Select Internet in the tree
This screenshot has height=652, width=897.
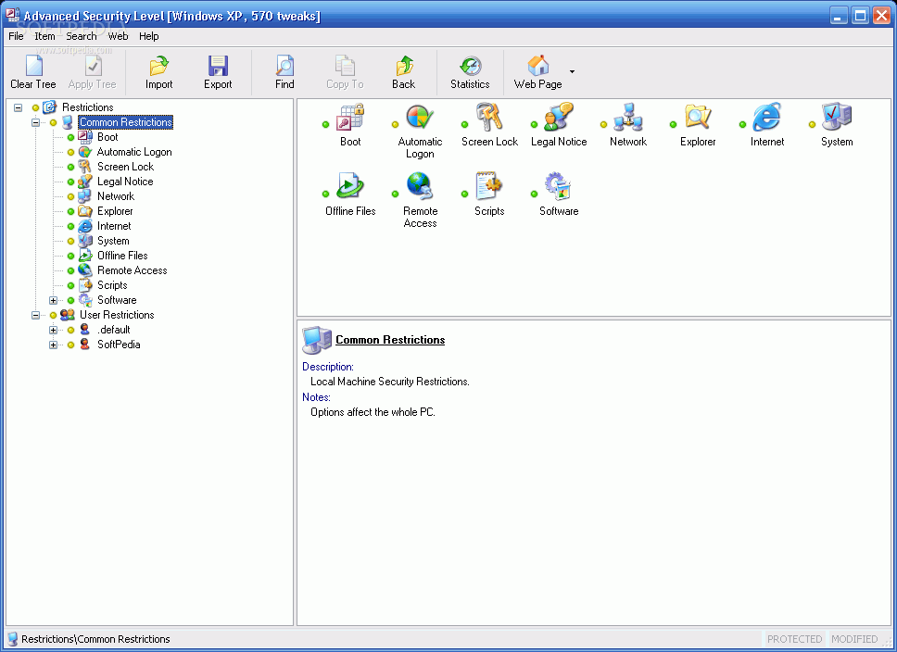tap(114, 226)
